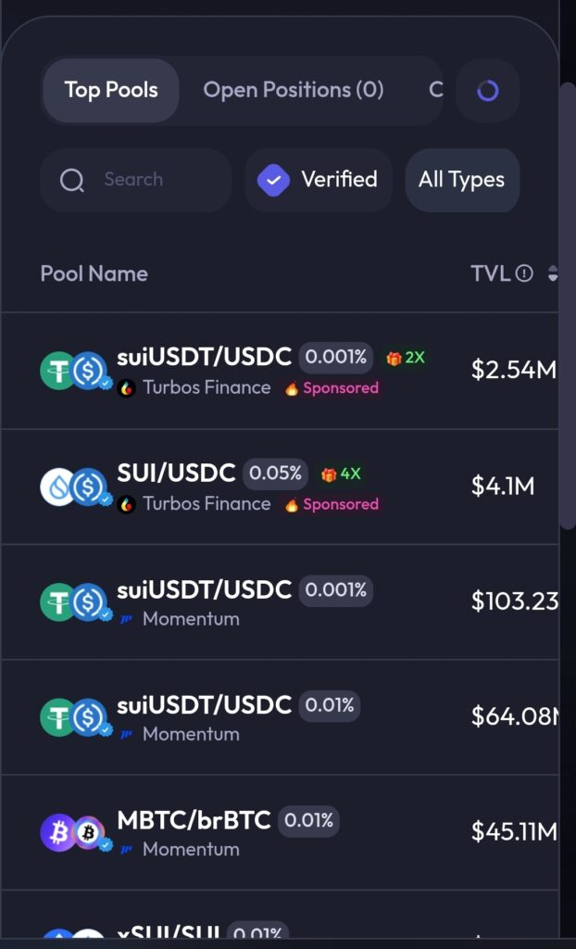Screen dimensions: 576x949
Task: Click the 2X gift reward badge
Action: pos(406,357)
